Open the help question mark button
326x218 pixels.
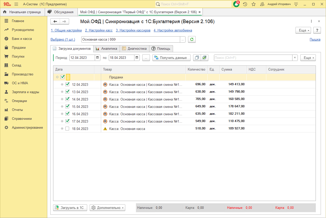(x=317, y=30)
